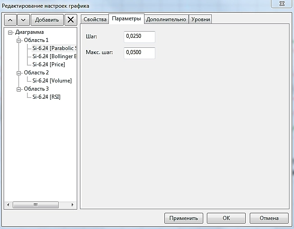Collapse the Область 1 tree node
Screen dimensions: 294x229
19,41
